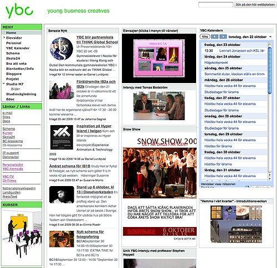Click the THINK Global School globe thumbnail

(x=61, y=49)
